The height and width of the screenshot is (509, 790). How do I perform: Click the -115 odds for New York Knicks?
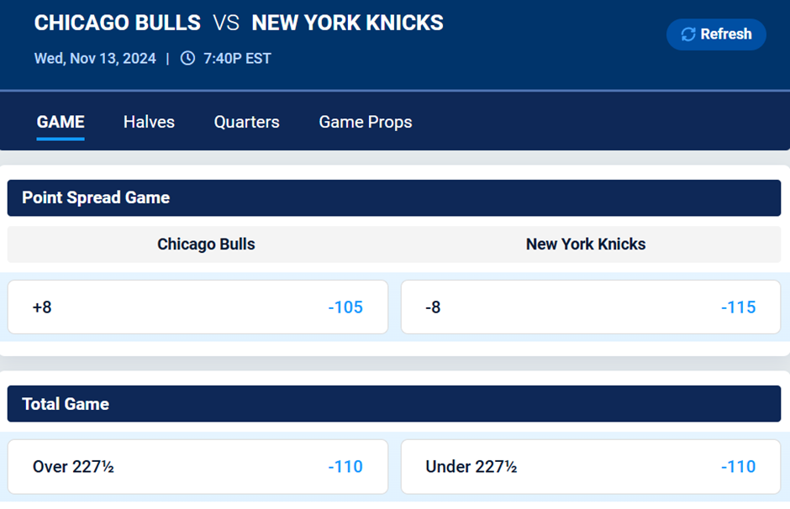737,307
